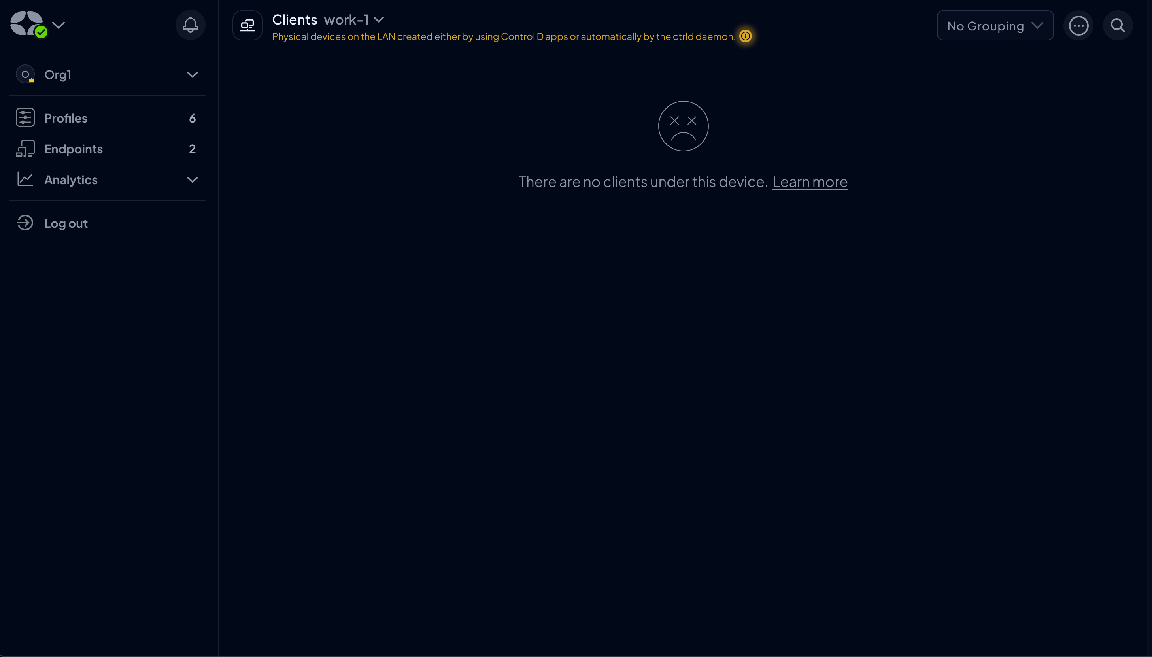The height and width of the screenshot is (657, 1152).
Task: Click the sad face empty state illustration
Action: (683, 125)
